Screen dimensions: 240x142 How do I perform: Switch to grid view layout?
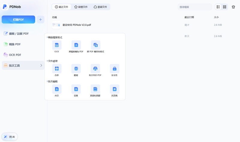[224, 7]
